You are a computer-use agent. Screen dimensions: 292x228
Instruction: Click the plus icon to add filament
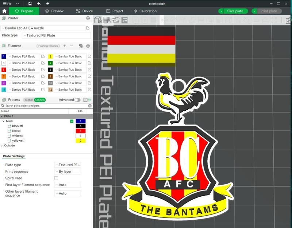65,46
